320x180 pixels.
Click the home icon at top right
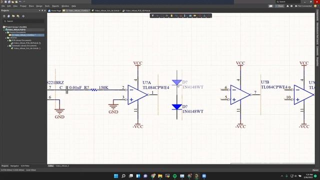pyautogui.click(x=287, y=6)
